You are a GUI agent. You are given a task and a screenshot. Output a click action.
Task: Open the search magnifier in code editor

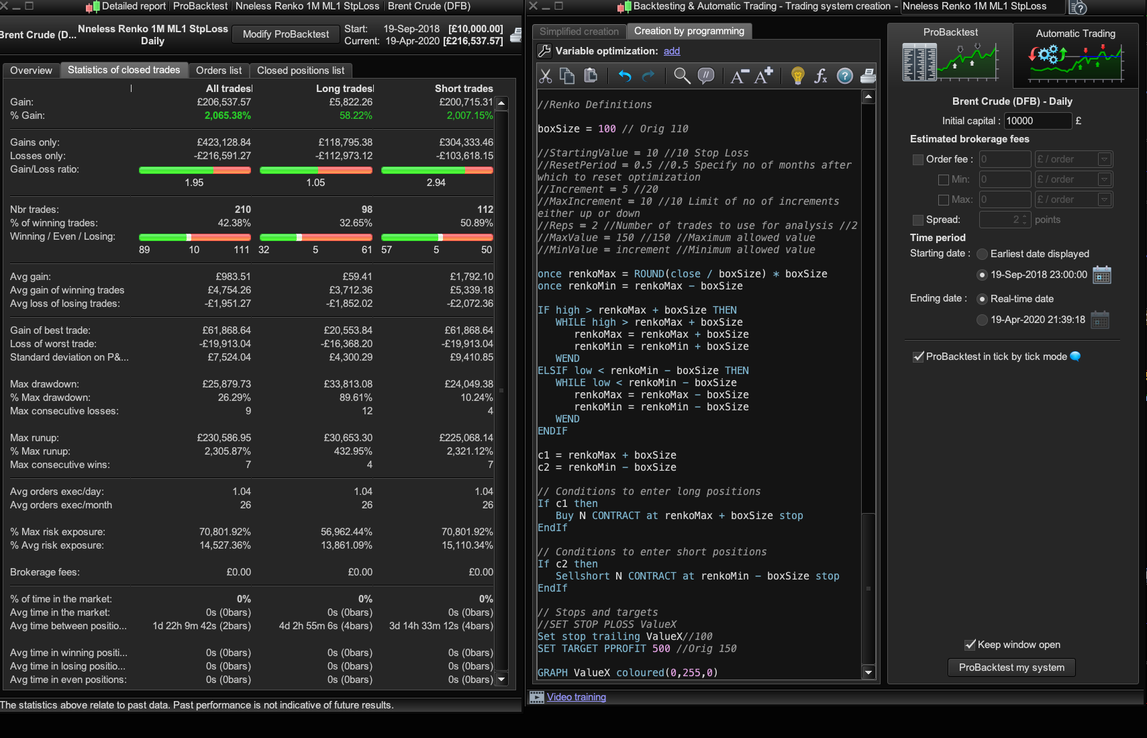pos(682,76)
